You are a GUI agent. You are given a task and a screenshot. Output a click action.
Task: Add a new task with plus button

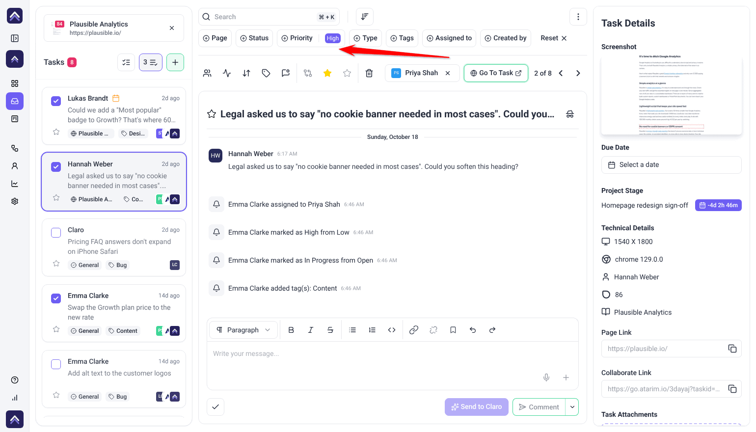pos(175,62)
